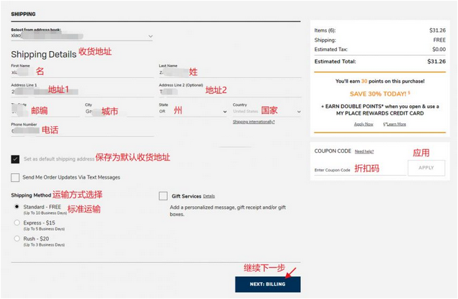Click the Apply coupon button

coord(426,168)
